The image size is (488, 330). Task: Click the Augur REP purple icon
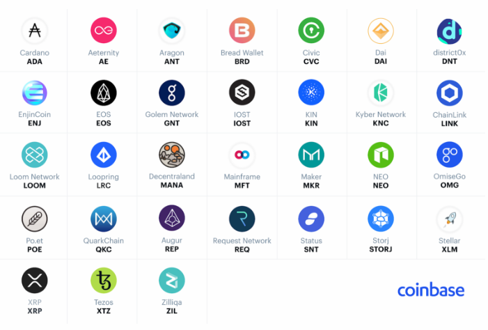point(172,218)
